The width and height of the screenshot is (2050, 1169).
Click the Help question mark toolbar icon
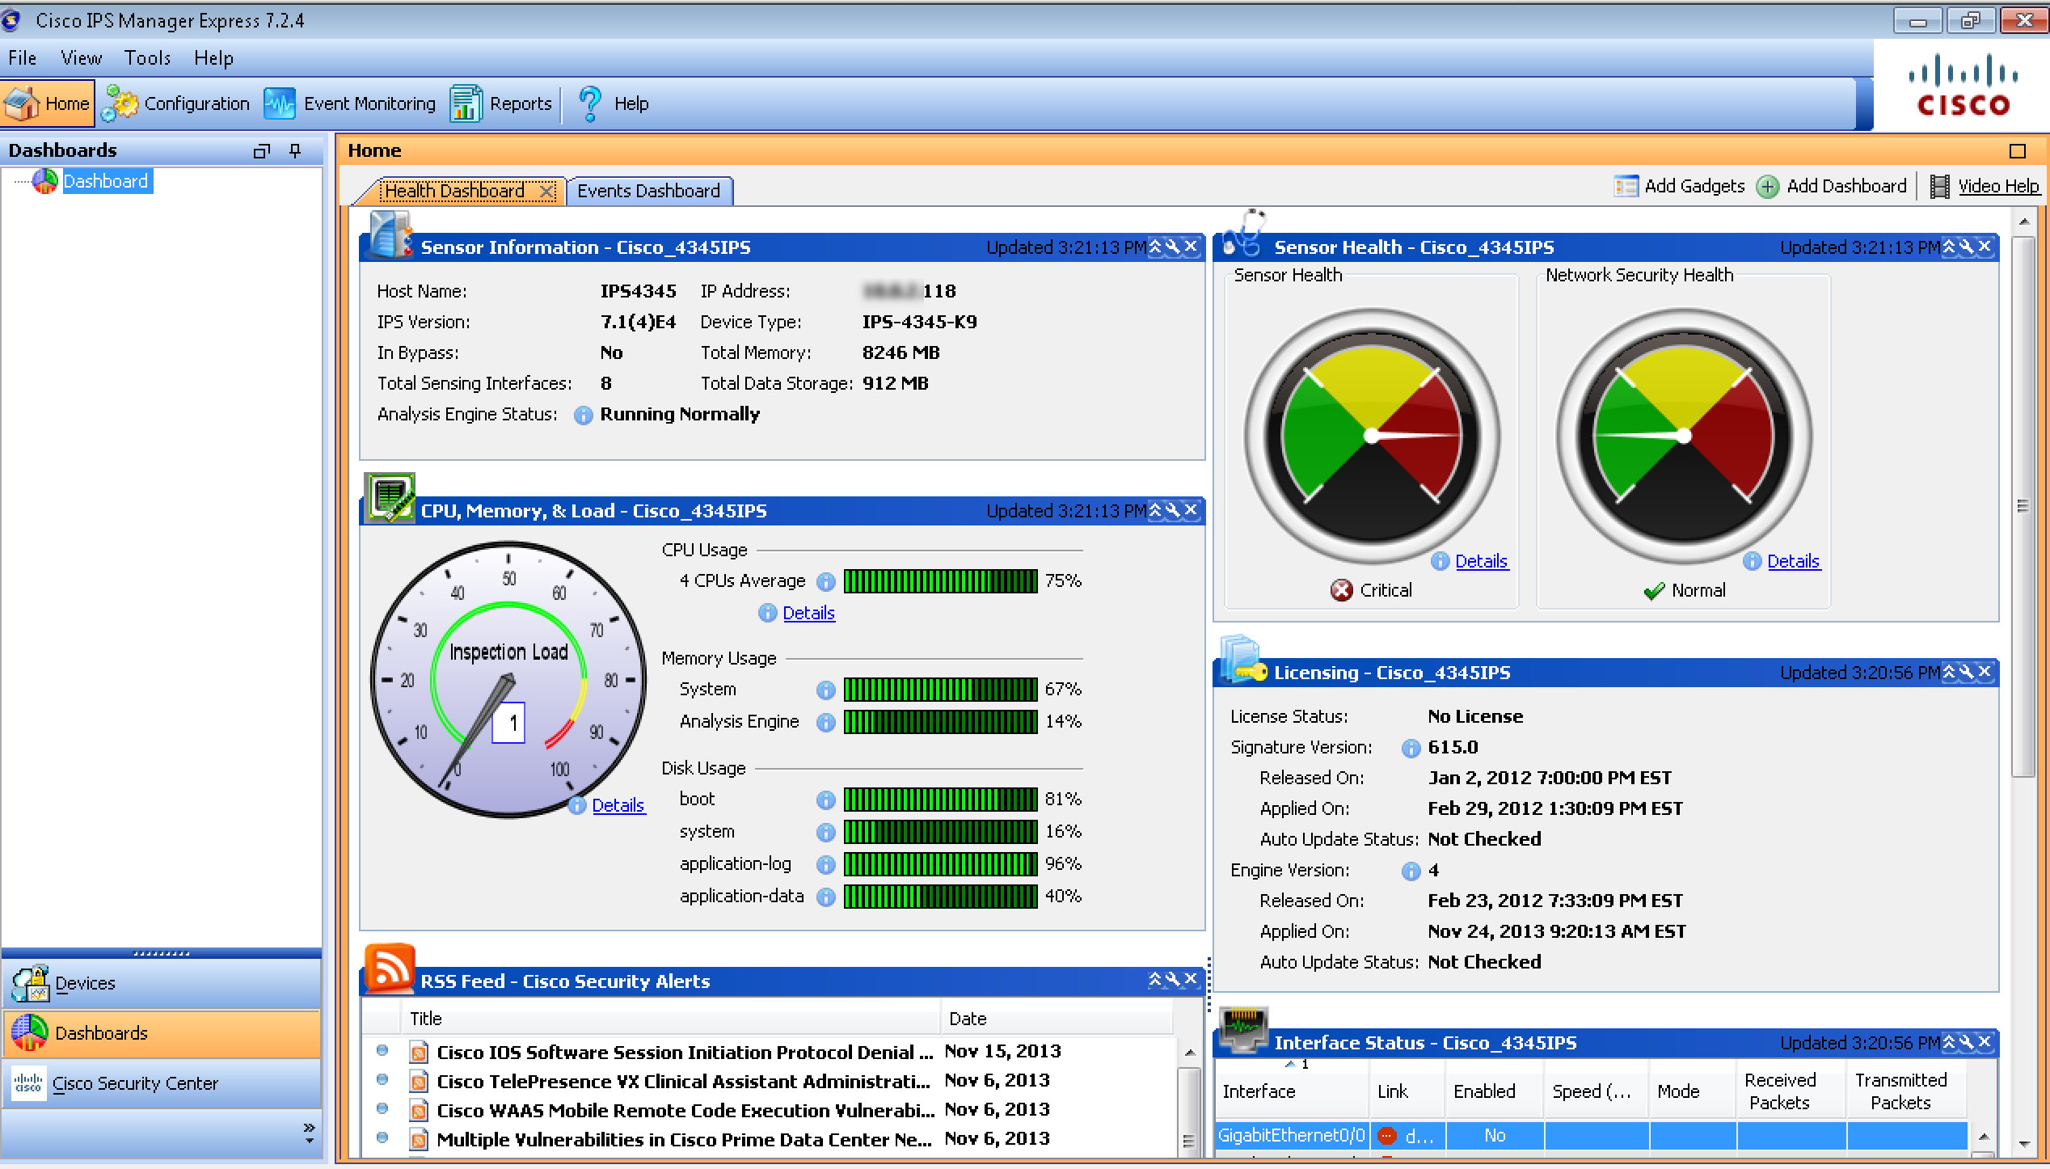tap(590, 103)
